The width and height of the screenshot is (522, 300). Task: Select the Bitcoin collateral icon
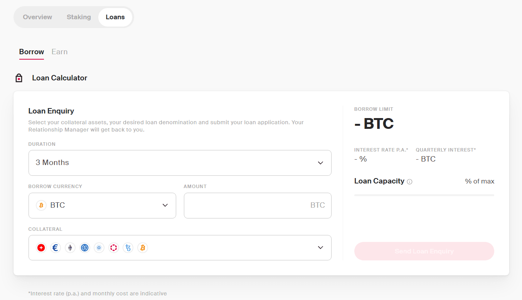(x=143, y=248)
